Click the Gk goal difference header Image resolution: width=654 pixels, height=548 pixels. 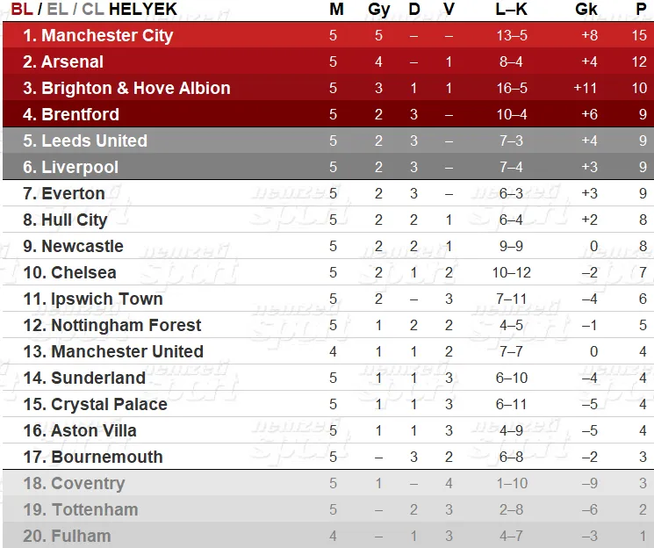pyautogui.click(x=586, y=9)
